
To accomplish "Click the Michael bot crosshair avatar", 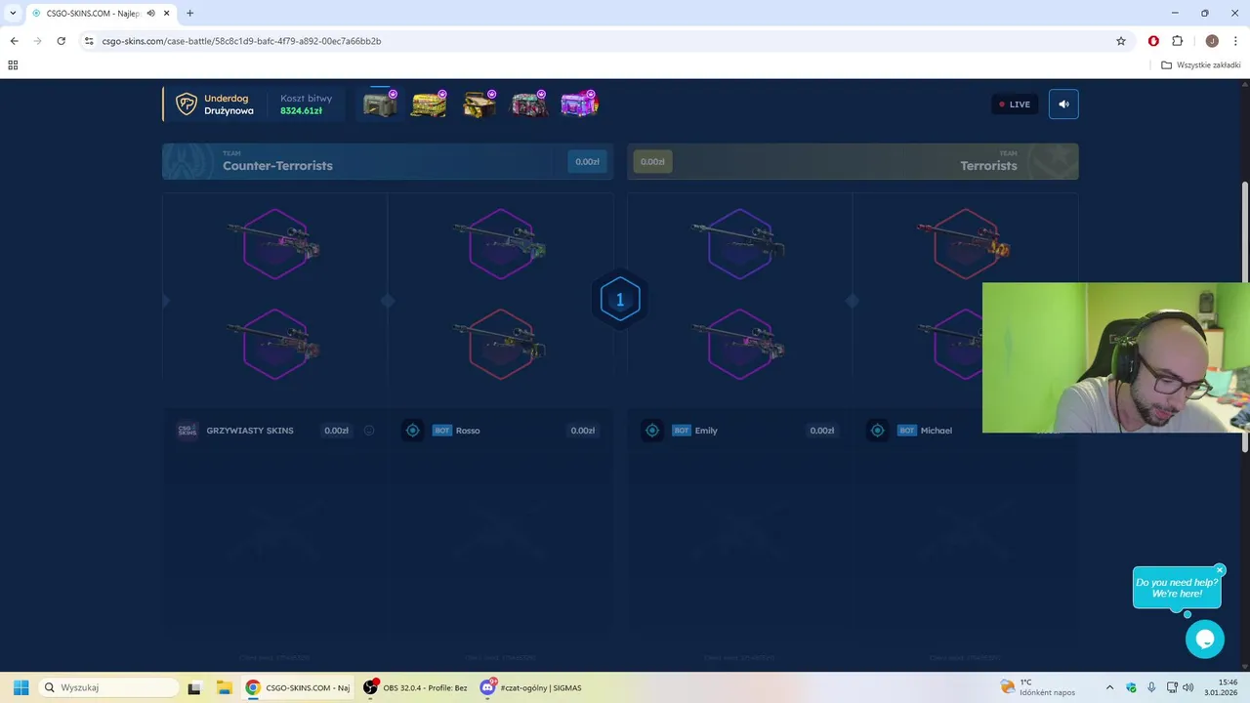I will pos(877,431).
